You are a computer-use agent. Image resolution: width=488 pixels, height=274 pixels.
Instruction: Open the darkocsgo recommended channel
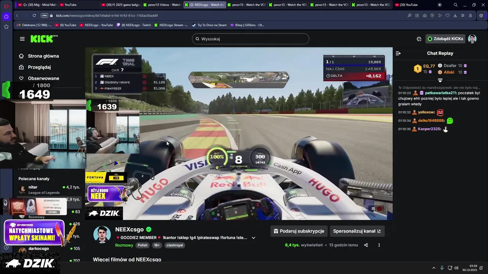tap(50, 249)
